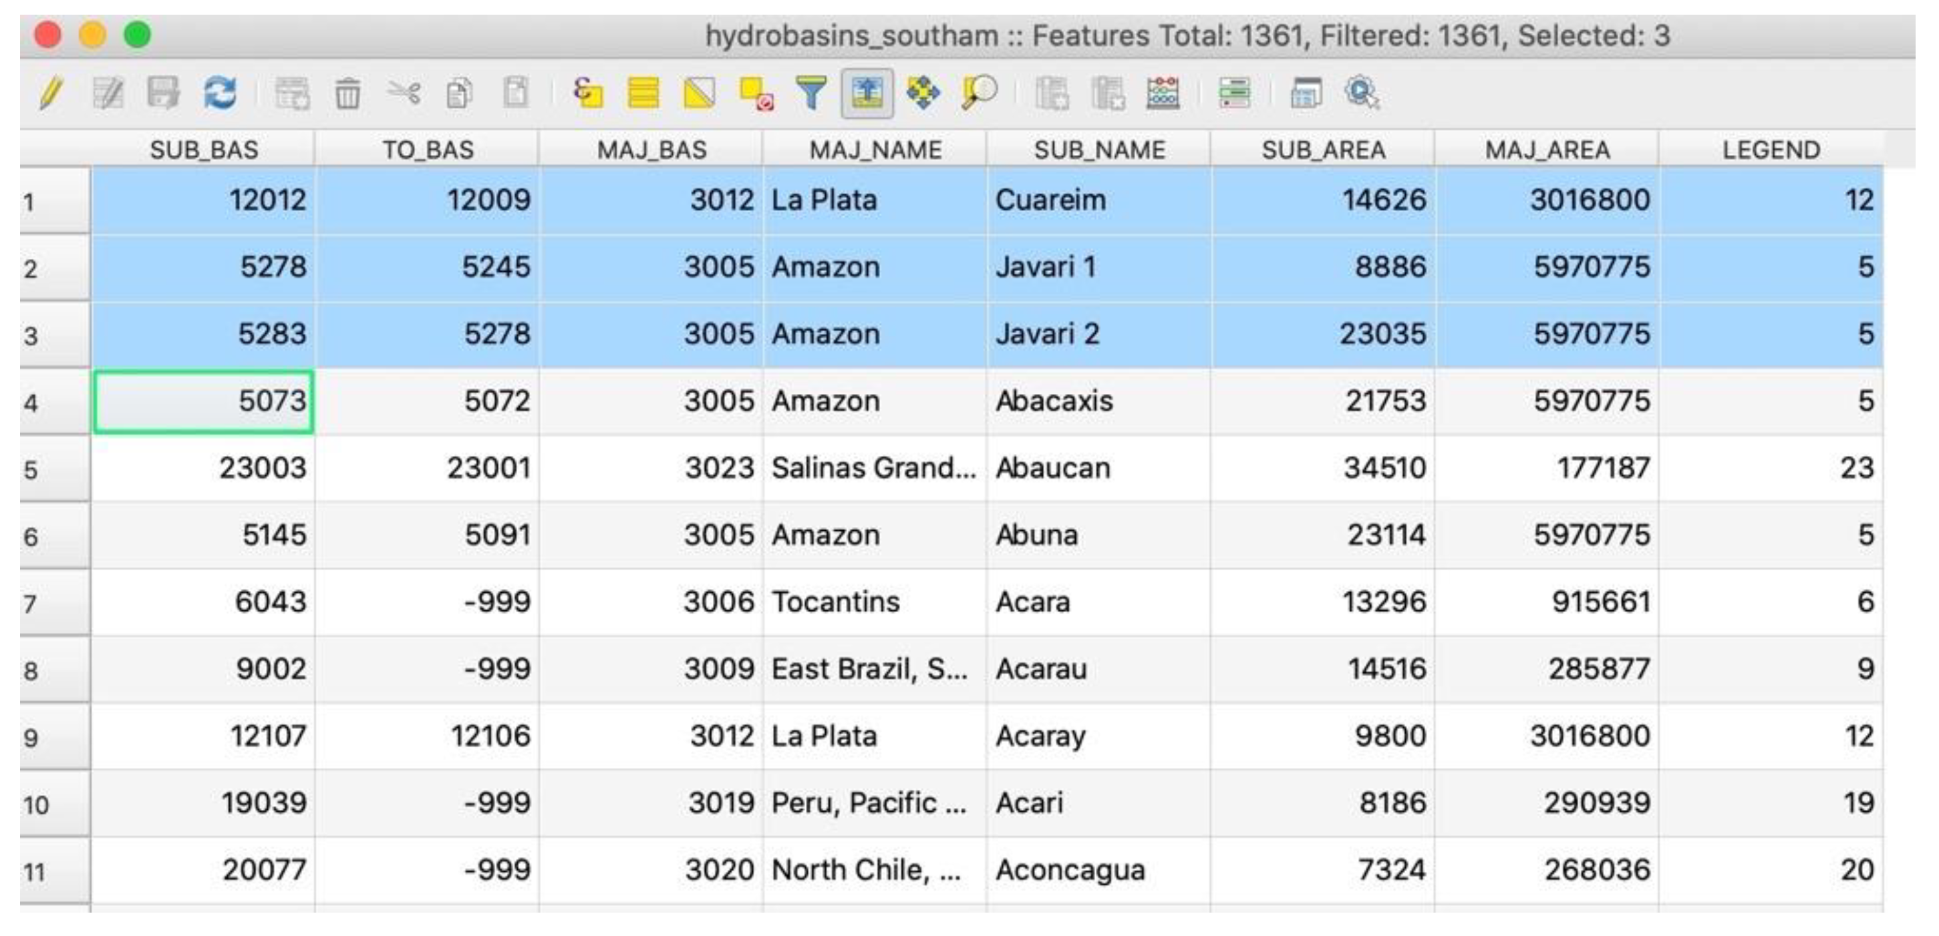Open filter features using form

[x=811, y=94]
